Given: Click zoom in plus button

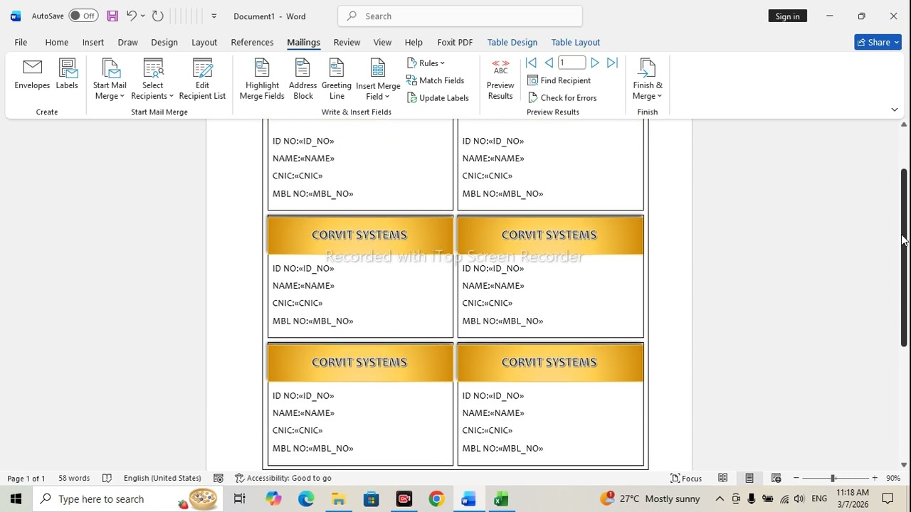Looking at the screenshot, I should (x=875, y=478).
